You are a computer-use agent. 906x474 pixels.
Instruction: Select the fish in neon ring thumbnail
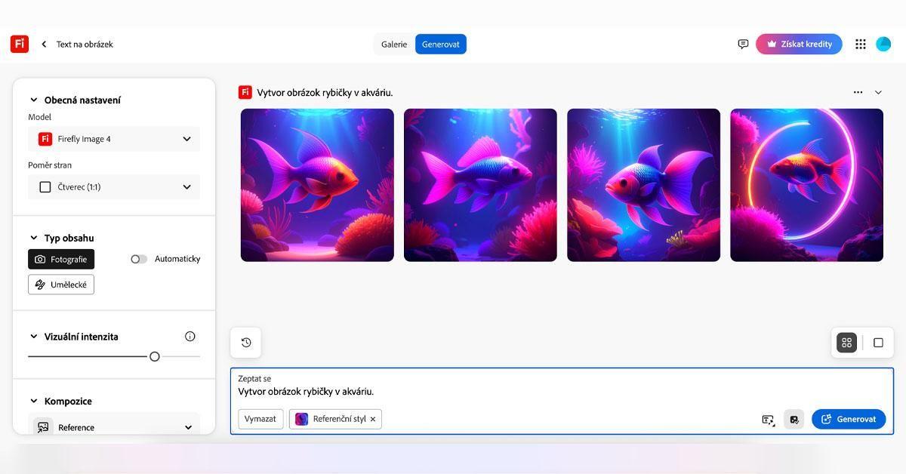click(806, 185)
